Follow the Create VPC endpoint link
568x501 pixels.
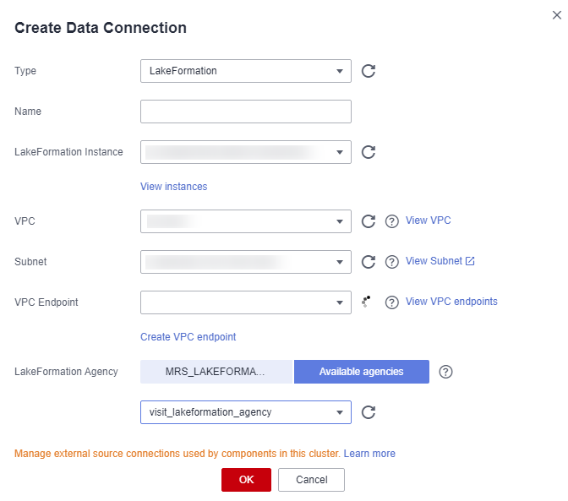pyautogui.click(x=188, y=337)
